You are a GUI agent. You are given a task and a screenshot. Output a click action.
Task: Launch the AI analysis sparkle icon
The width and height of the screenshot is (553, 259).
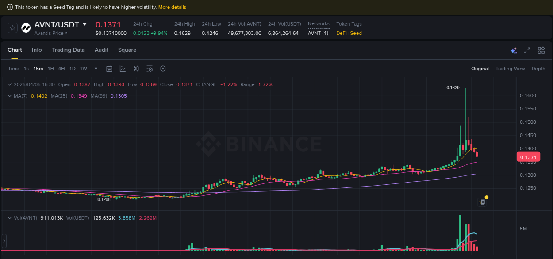pos(514,50)
